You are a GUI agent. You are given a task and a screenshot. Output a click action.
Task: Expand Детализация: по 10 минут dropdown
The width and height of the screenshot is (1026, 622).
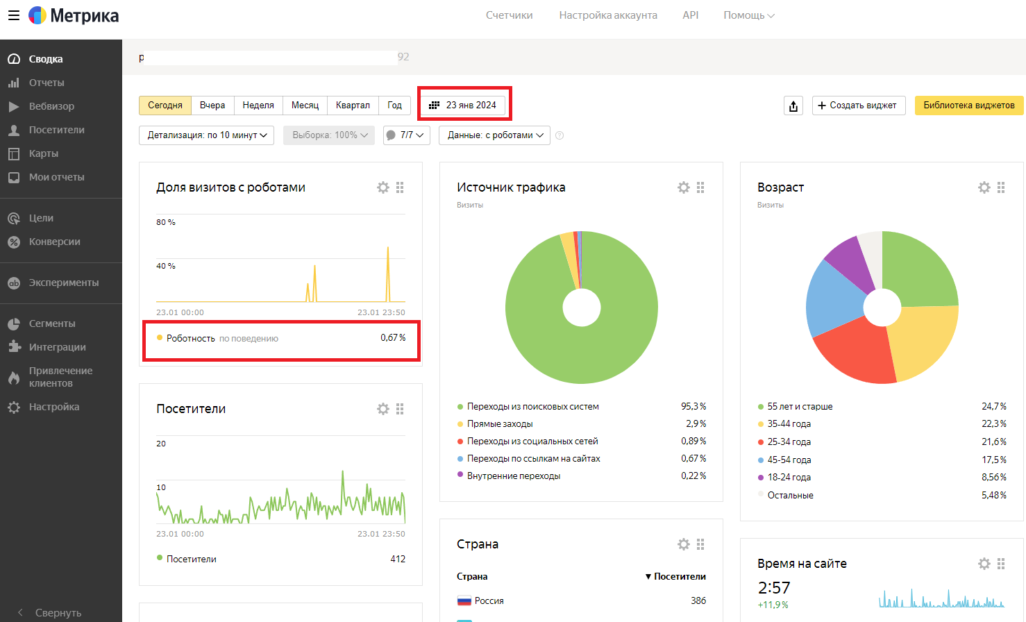(207, 135)
